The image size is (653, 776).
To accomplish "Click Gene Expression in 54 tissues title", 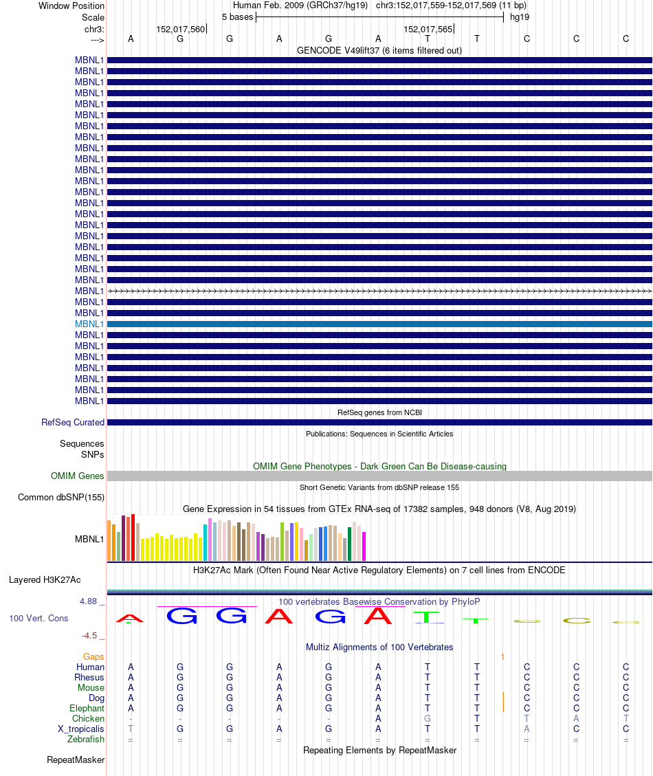I will [379, 509].
